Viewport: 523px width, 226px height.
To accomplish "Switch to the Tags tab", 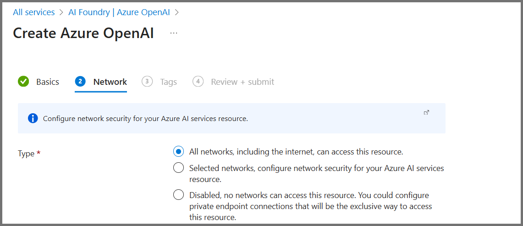I will [x=168, y=82].
